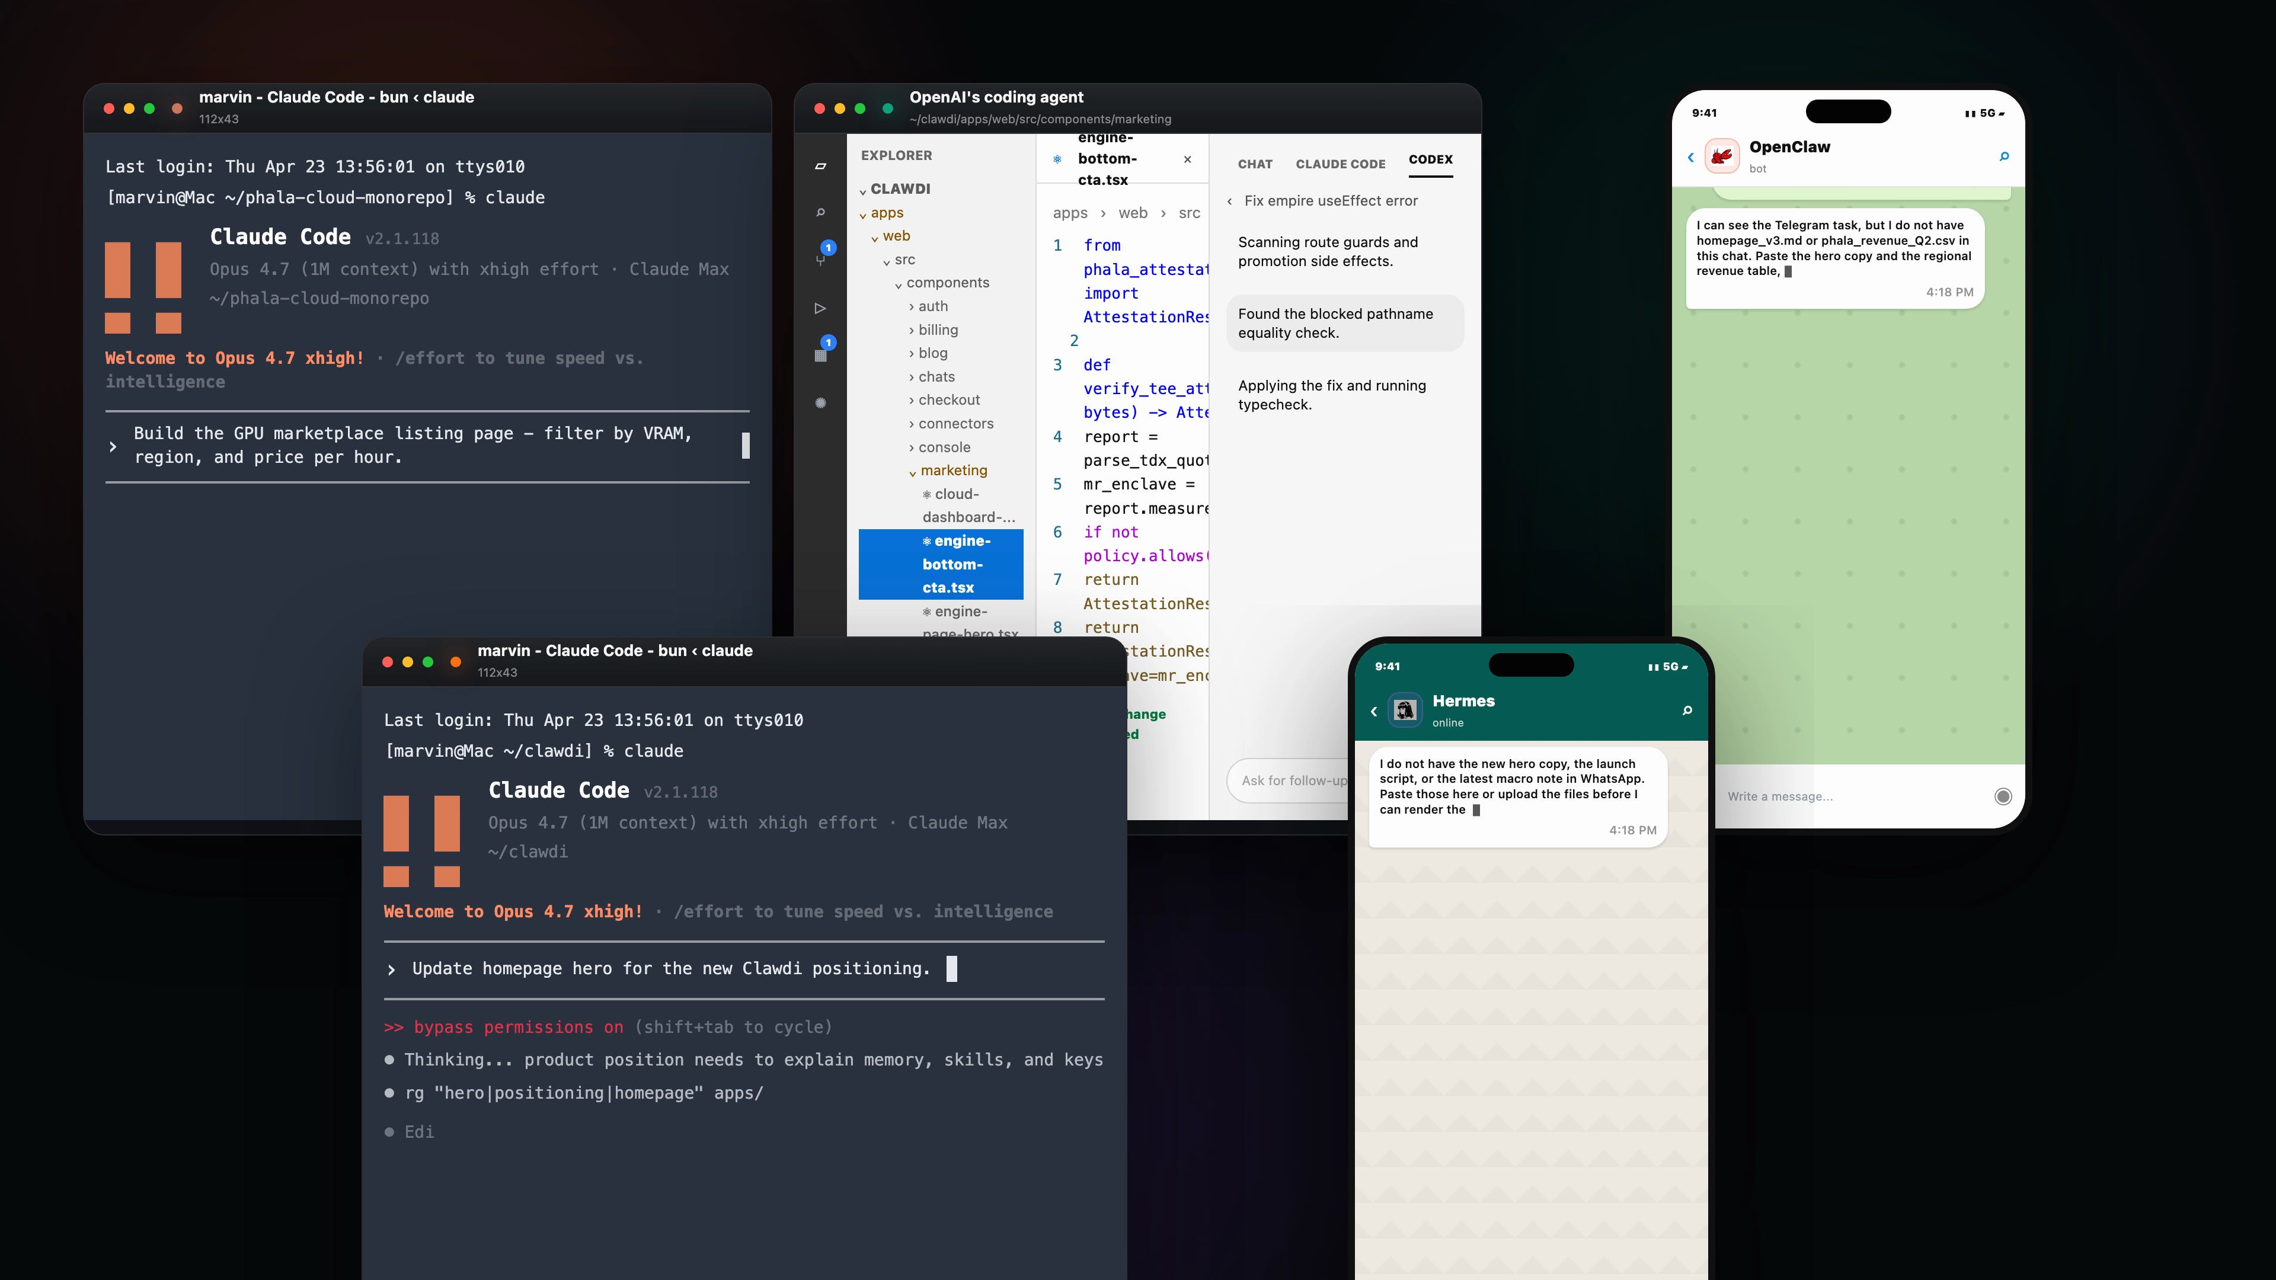
Task: Open the search icon in editor activity bar
Action: click(x=820, y=212)
